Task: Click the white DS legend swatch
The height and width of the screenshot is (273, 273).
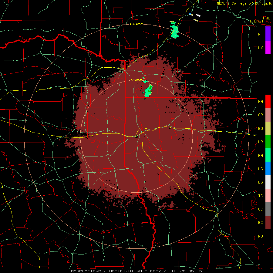Action: tap(268, 182)
